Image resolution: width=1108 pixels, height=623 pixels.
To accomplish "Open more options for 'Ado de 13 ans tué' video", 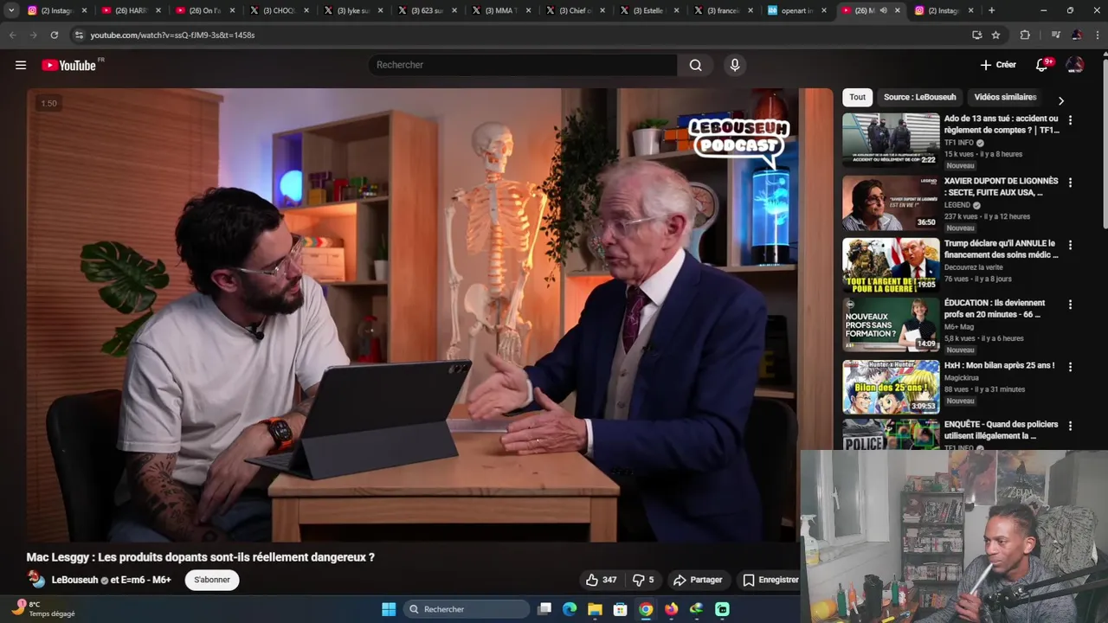I will point(1070,120).
